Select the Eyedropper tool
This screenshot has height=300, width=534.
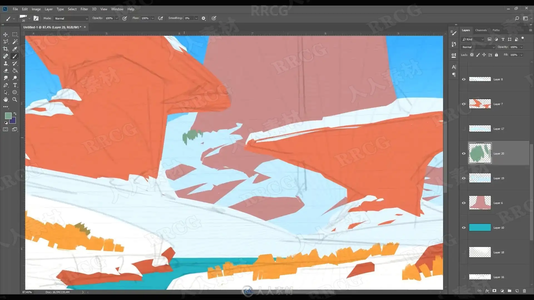(x=15, y=49)
